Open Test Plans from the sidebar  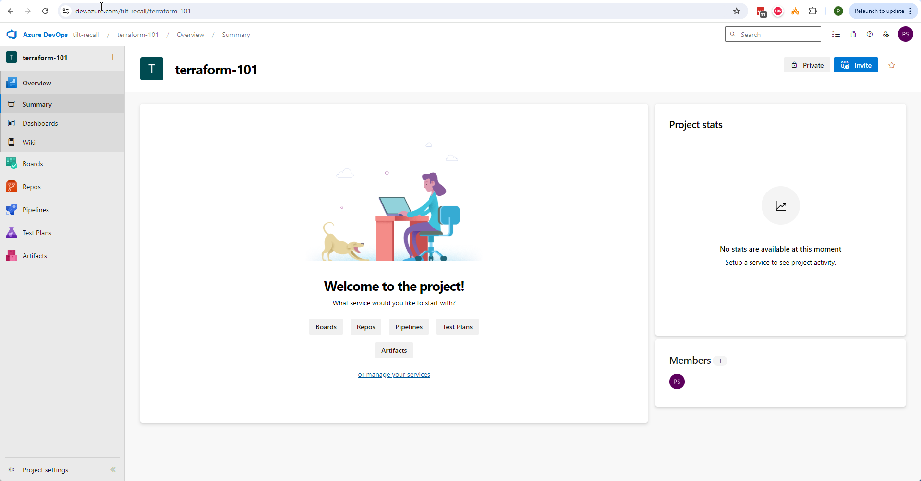(x=36, y=232)
